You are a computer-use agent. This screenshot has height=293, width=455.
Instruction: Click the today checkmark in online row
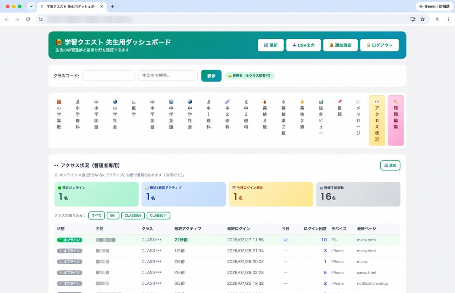(285, 240)
